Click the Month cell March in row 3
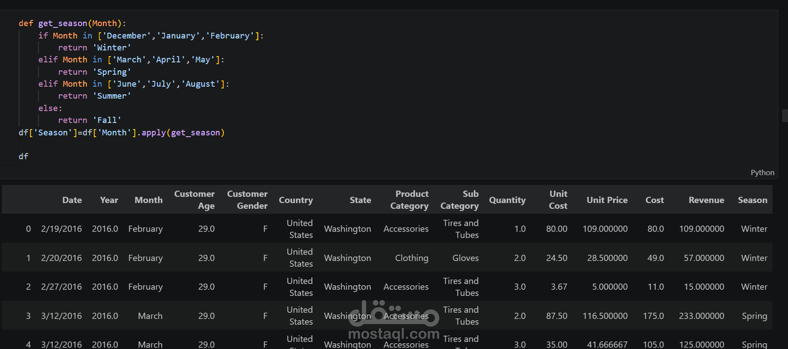This screenshot has width=788, height=349. 150,316
